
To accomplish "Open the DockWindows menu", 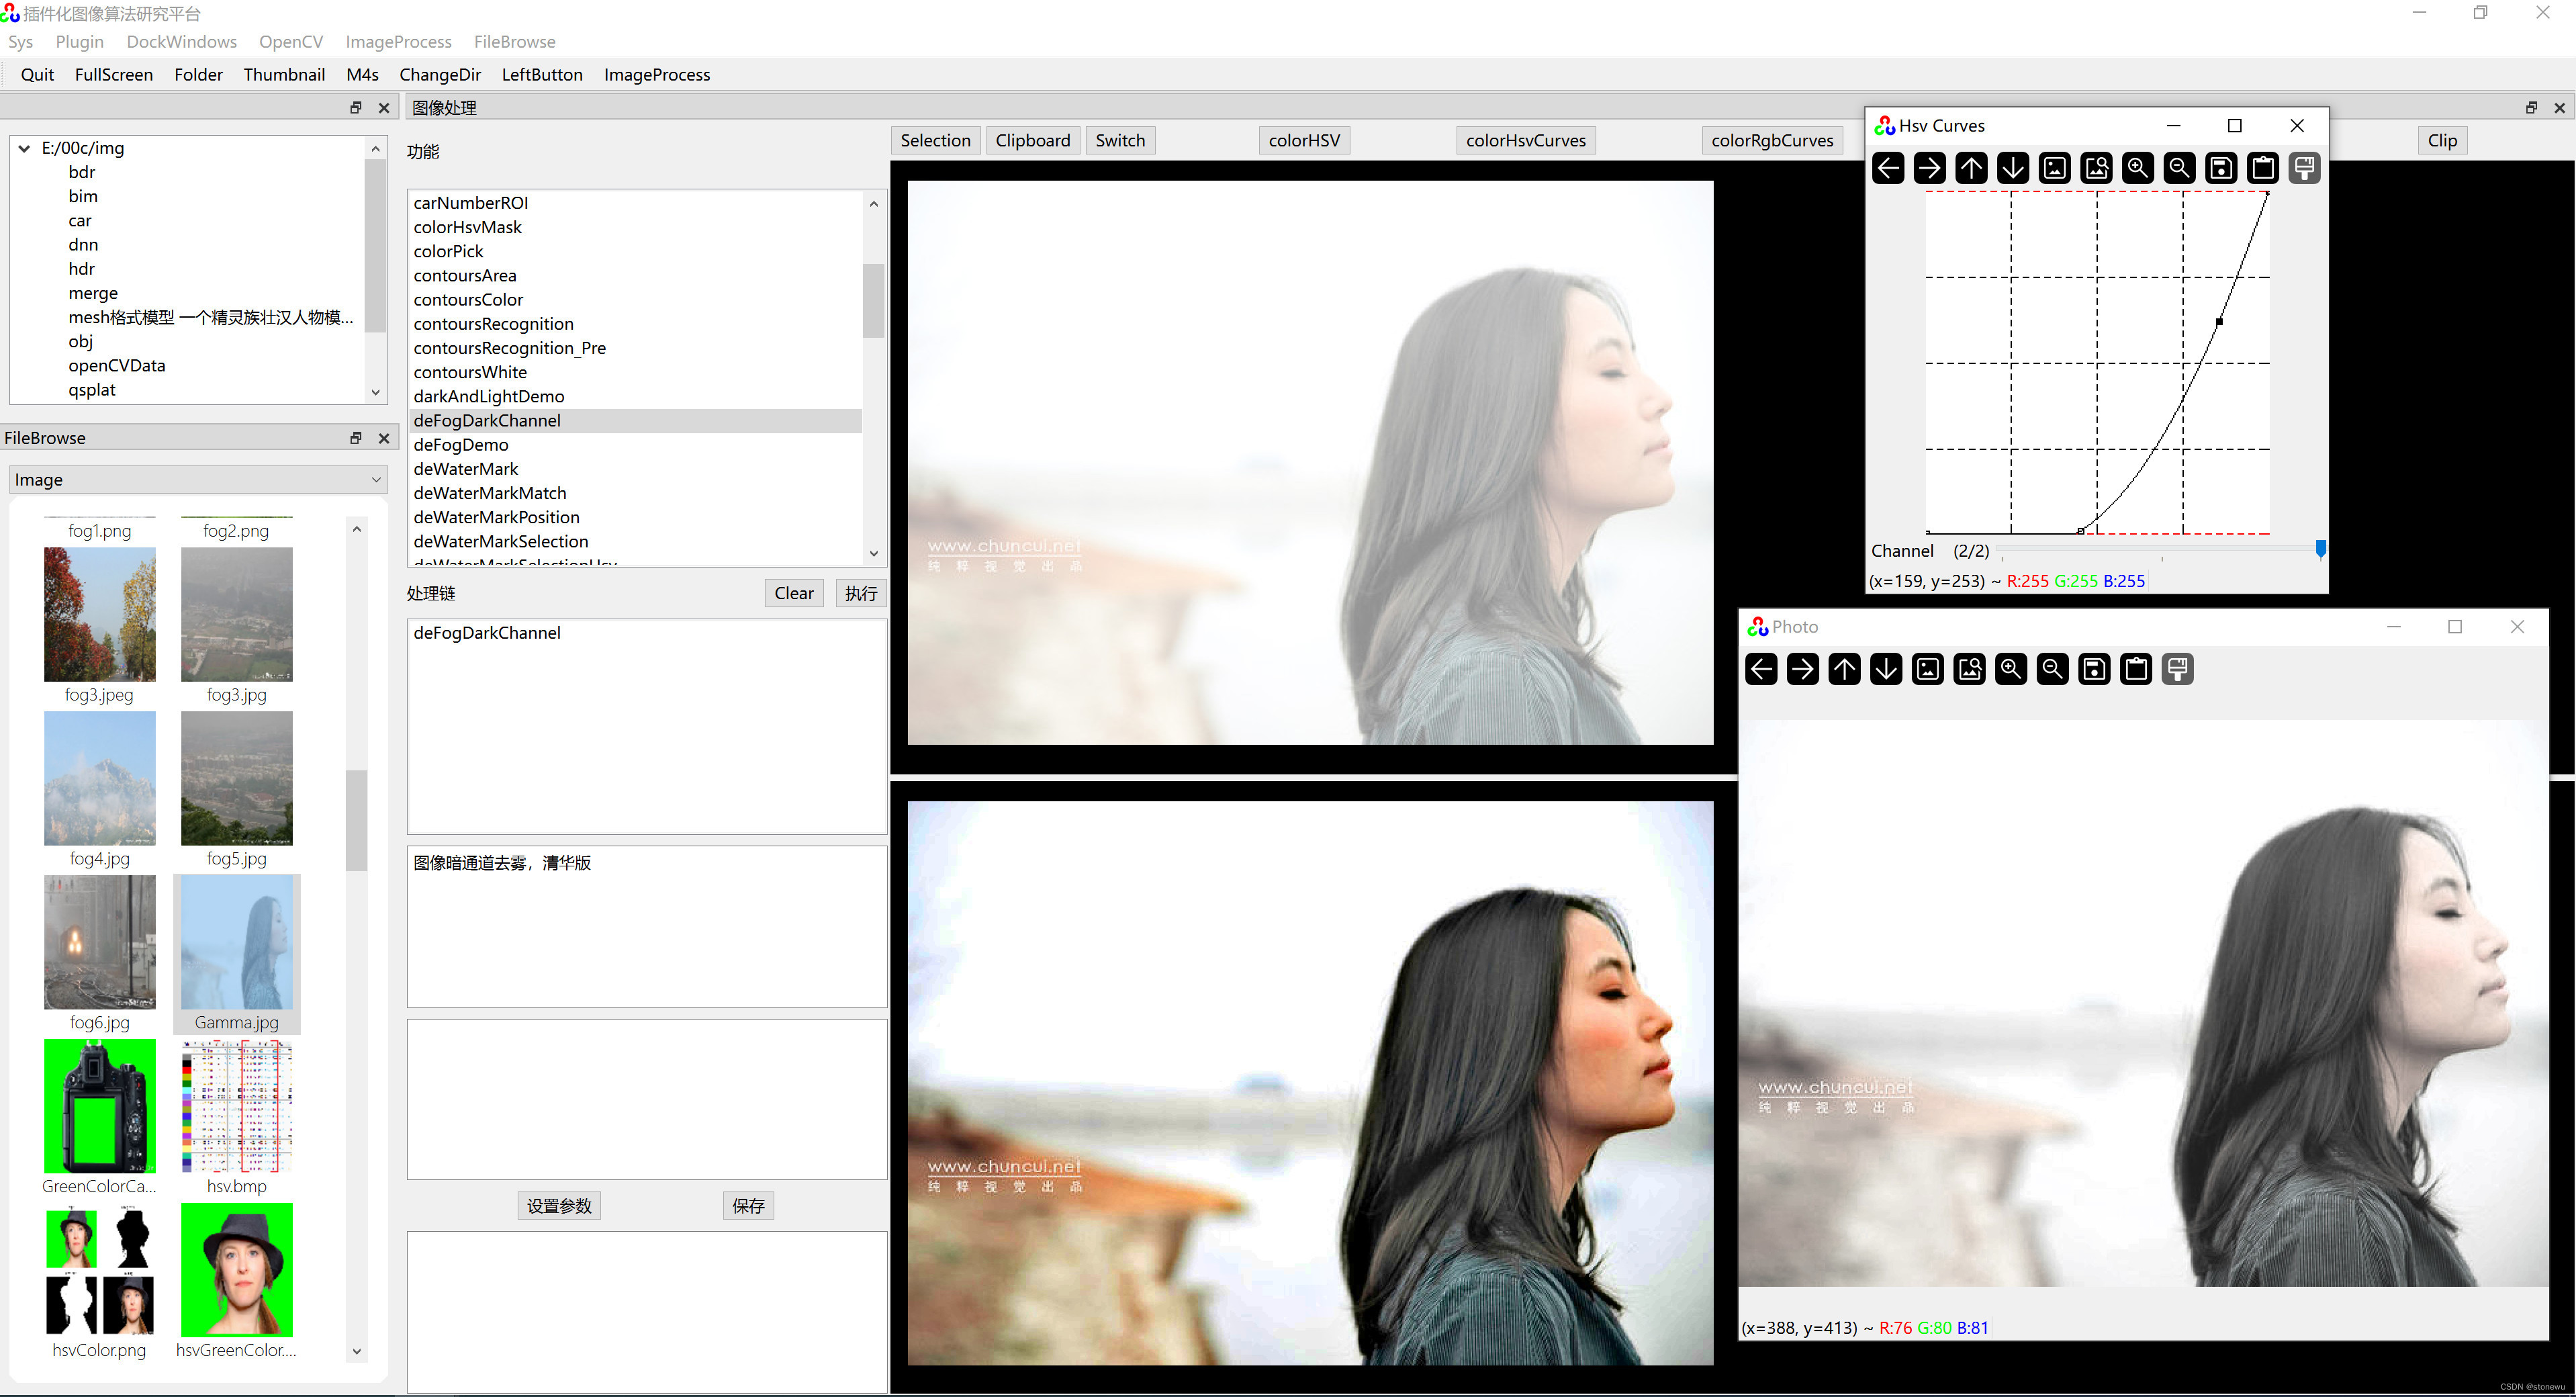I will [181, 42].
